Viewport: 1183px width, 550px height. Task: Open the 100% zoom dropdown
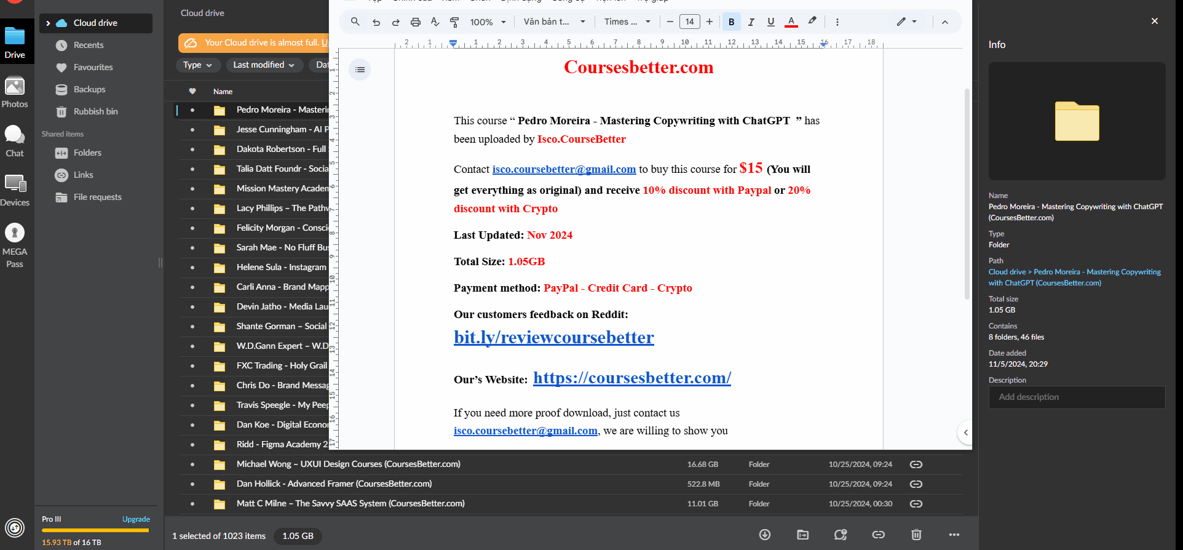[488, 22]
